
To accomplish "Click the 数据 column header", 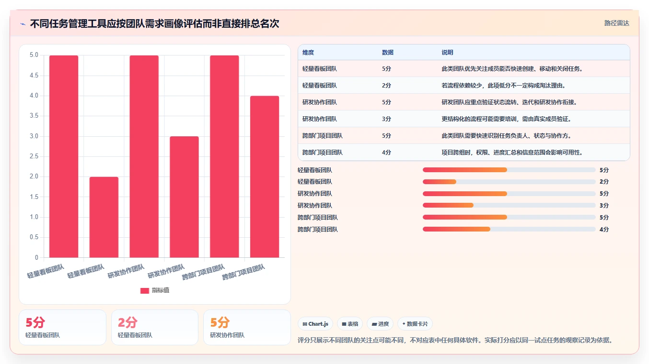I will [x=388, y=53].
